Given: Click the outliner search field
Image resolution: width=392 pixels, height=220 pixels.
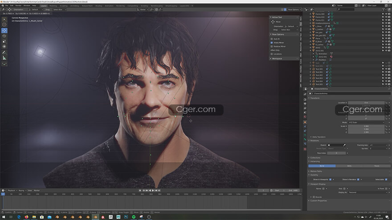Looking at the screenshot, I should coord(346,9).
